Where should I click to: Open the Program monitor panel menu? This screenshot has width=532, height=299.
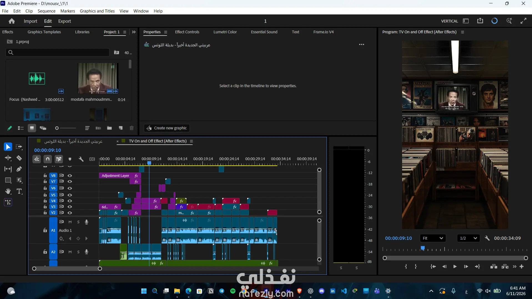[462, 32]
